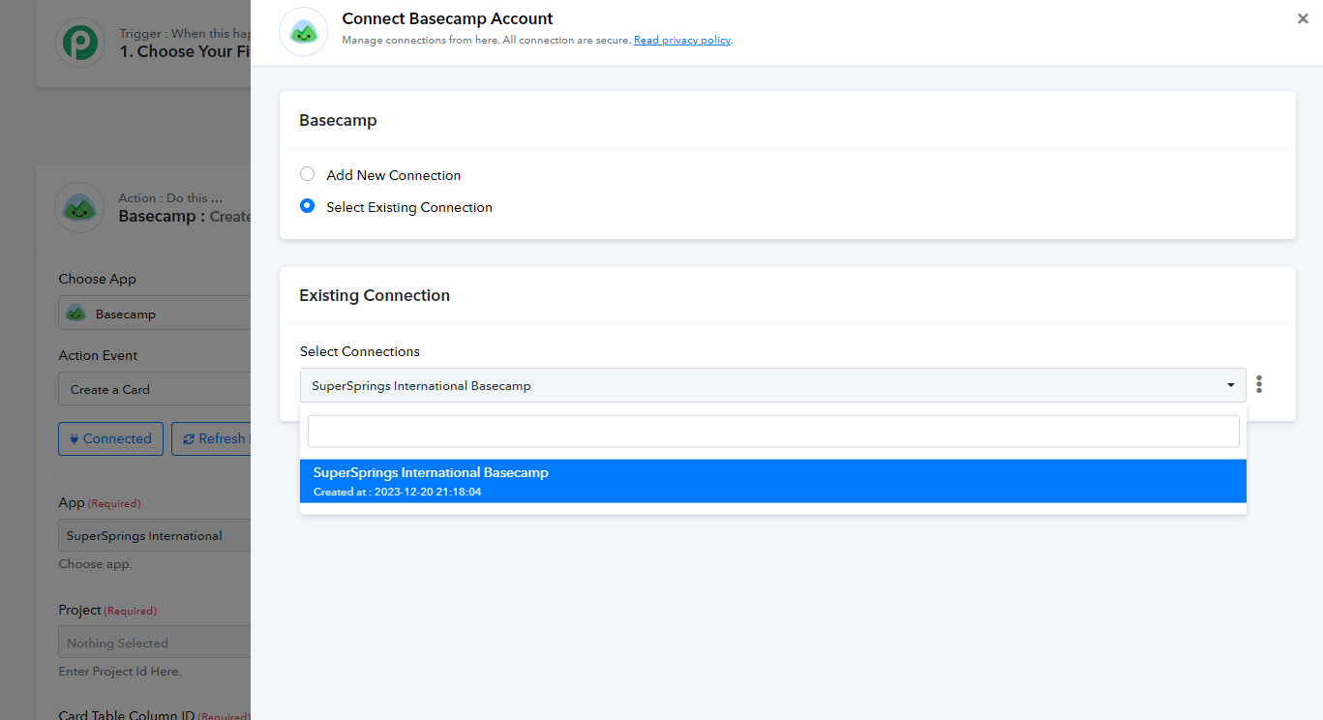Click the Refresh button in the background form
Viewport: 1323px width, 720px height.
pos(211,438)
